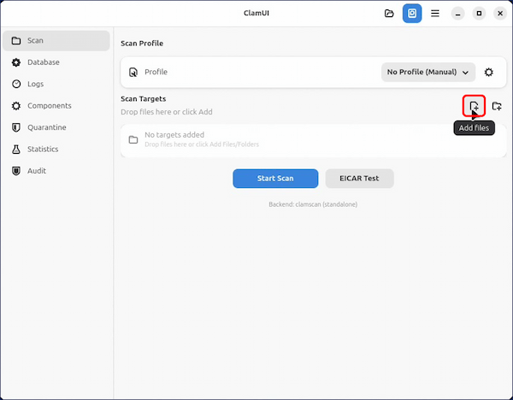Show the Statistics page
Viewport: 513px width, 400px height.
56,149
